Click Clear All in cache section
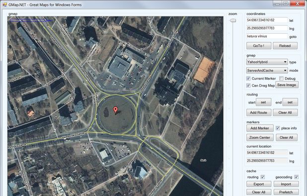The image size is (307, 196). (x=259, y=192)
